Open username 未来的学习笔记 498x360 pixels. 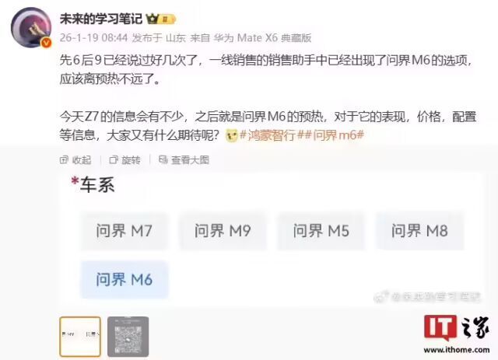[101, 19]
